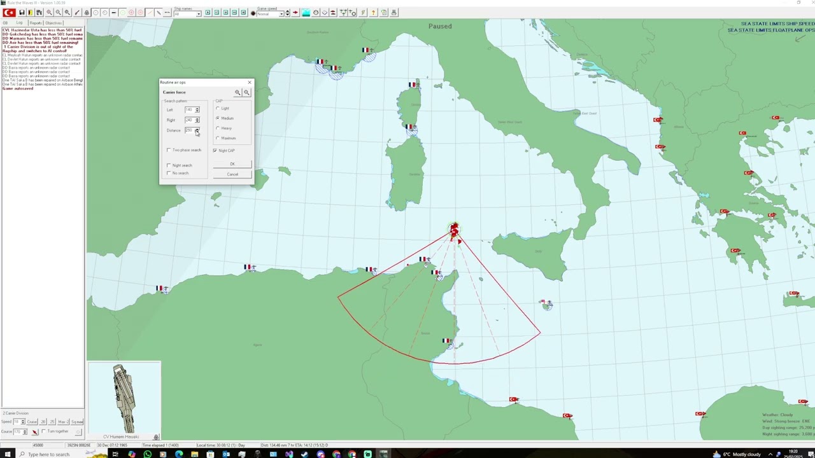
Task: Click the help question mark icon
Action: click(x=373, y=13)
